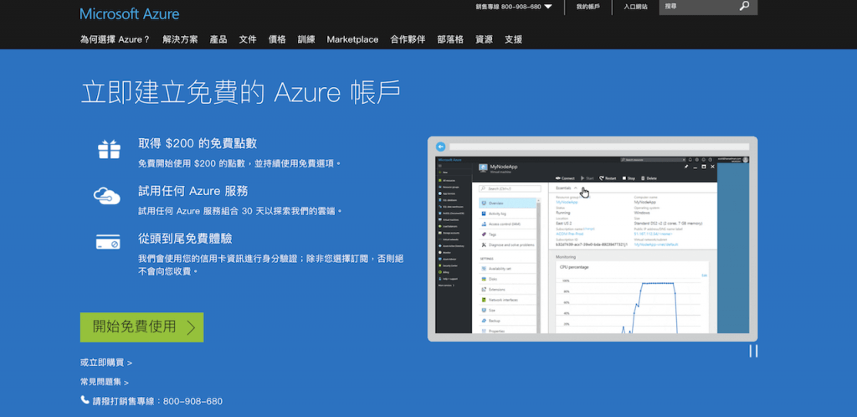Image resolution: width=857 pixels, height=417 pixels.
Task: Open the 文件 menu item
Action: (x=248, y=39)
